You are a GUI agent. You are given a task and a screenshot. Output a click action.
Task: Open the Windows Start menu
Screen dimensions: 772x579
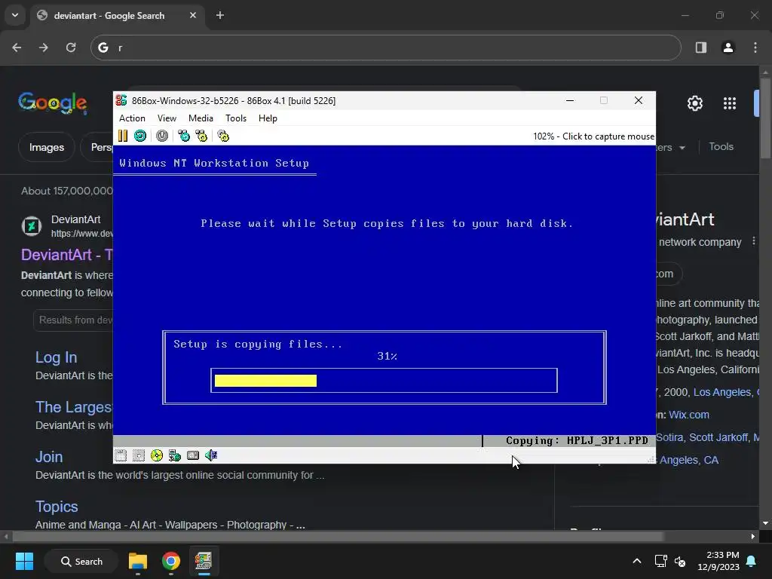24,561
